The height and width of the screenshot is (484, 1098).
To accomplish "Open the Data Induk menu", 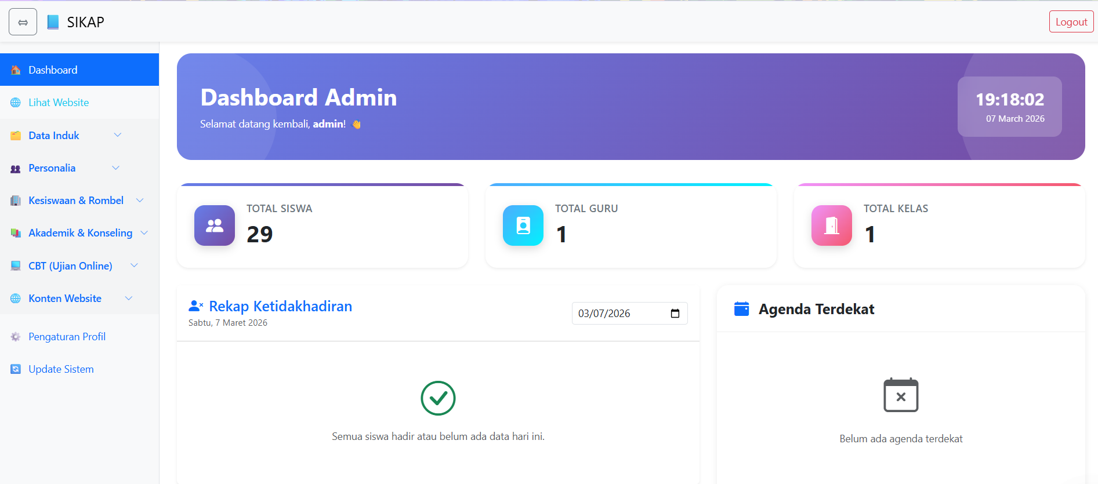I will point(54,135).
